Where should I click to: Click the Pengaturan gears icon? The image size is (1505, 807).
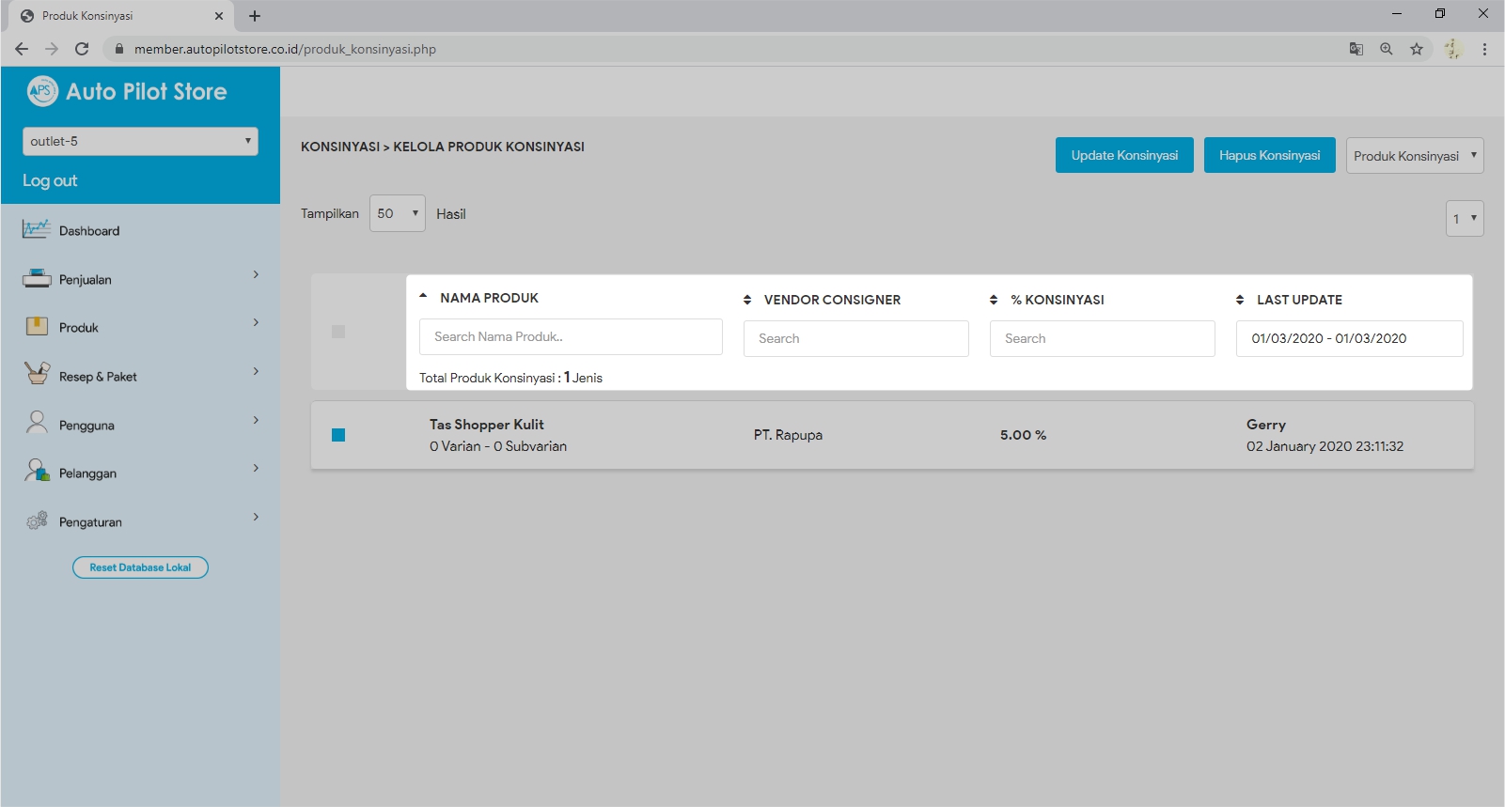[37, 520]
